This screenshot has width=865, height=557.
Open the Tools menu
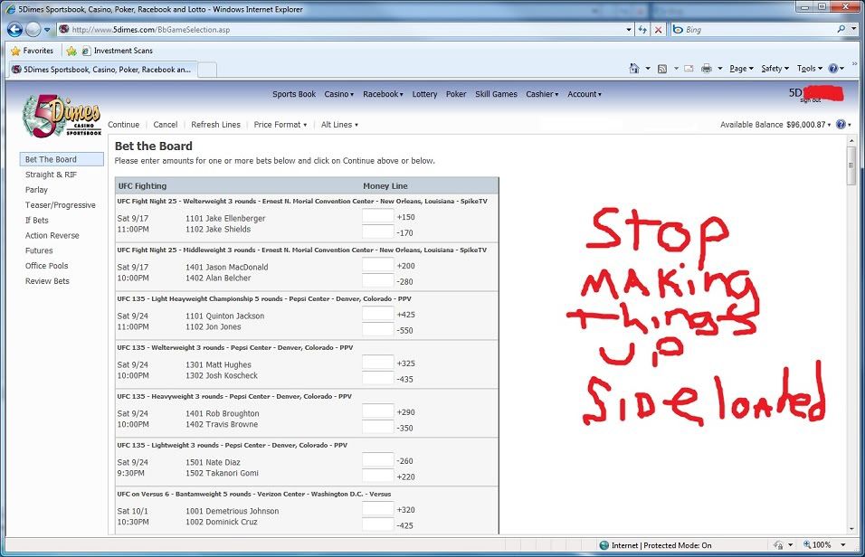(809, 69)
